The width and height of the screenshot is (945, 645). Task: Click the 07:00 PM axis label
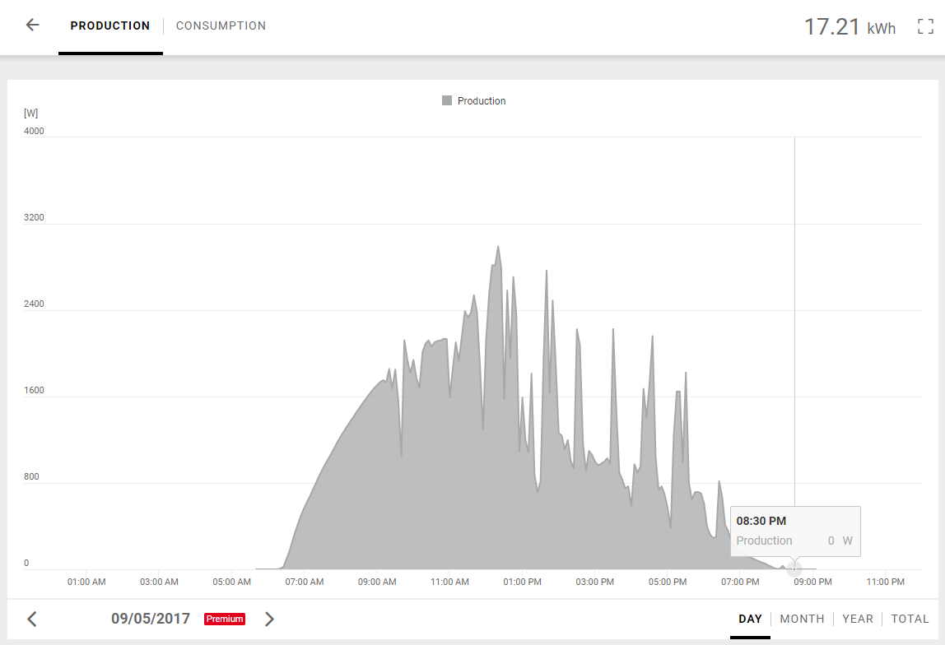[740, 582]
